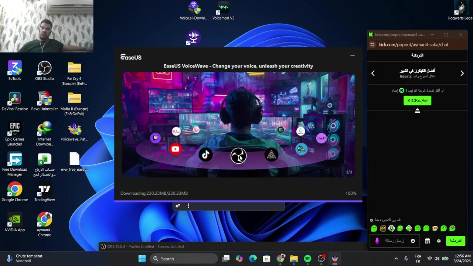Collapse the Kick leaderboard panel
The height and width of the screenshot is (266, 473).
[x=417, y=110]
